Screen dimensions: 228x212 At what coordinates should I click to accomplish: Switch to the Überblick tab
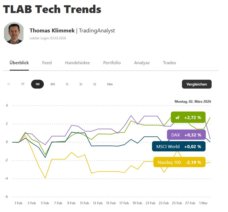click(19, 63)
